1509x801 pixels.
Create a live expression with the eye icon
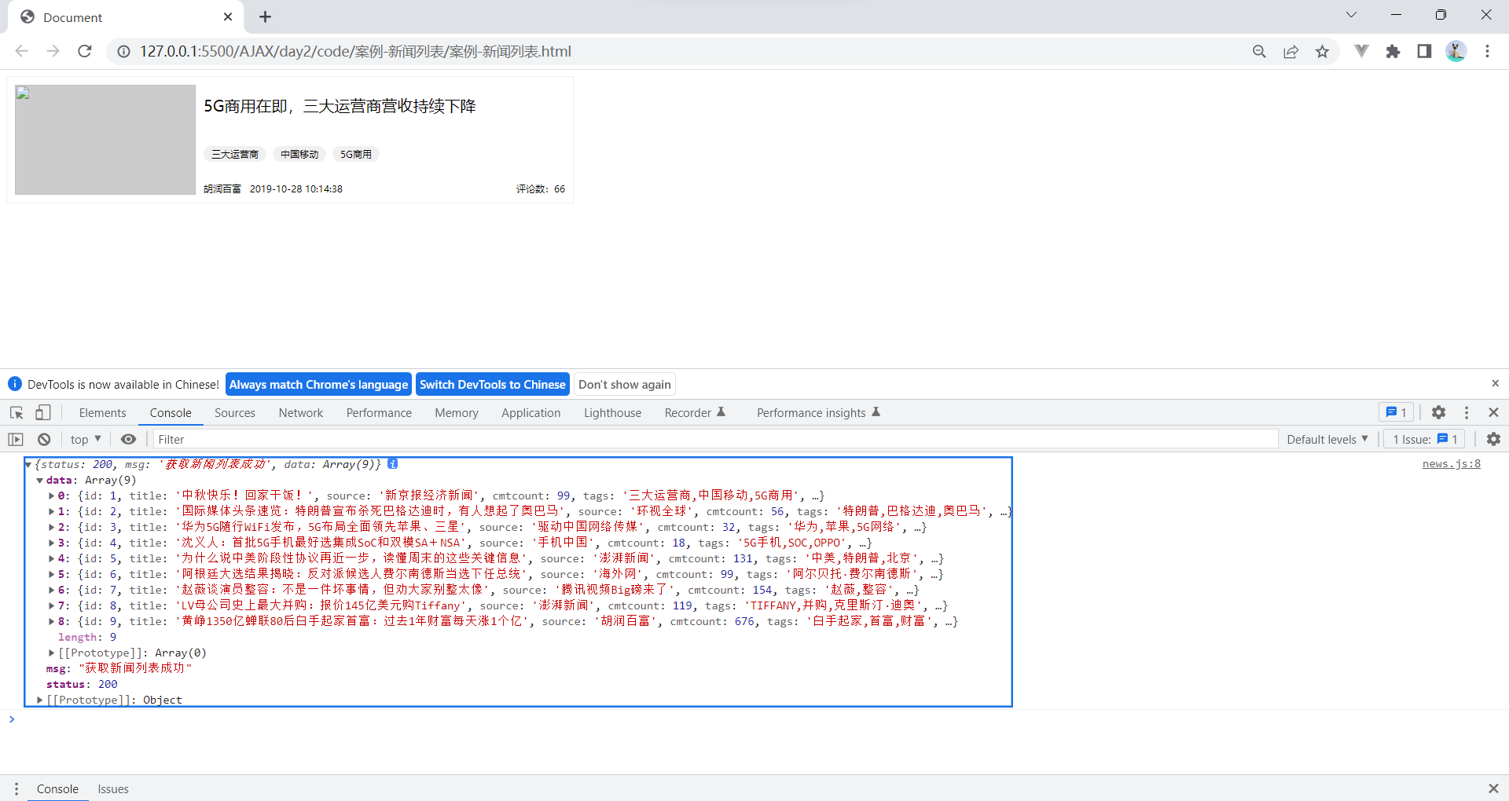click(x=129, y=439)
